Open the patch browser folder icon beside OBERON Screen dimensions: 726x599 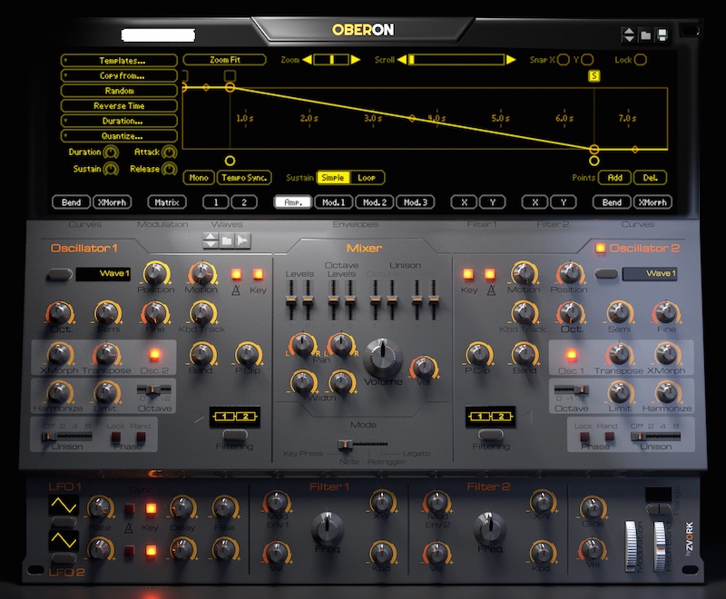(645, 35)
